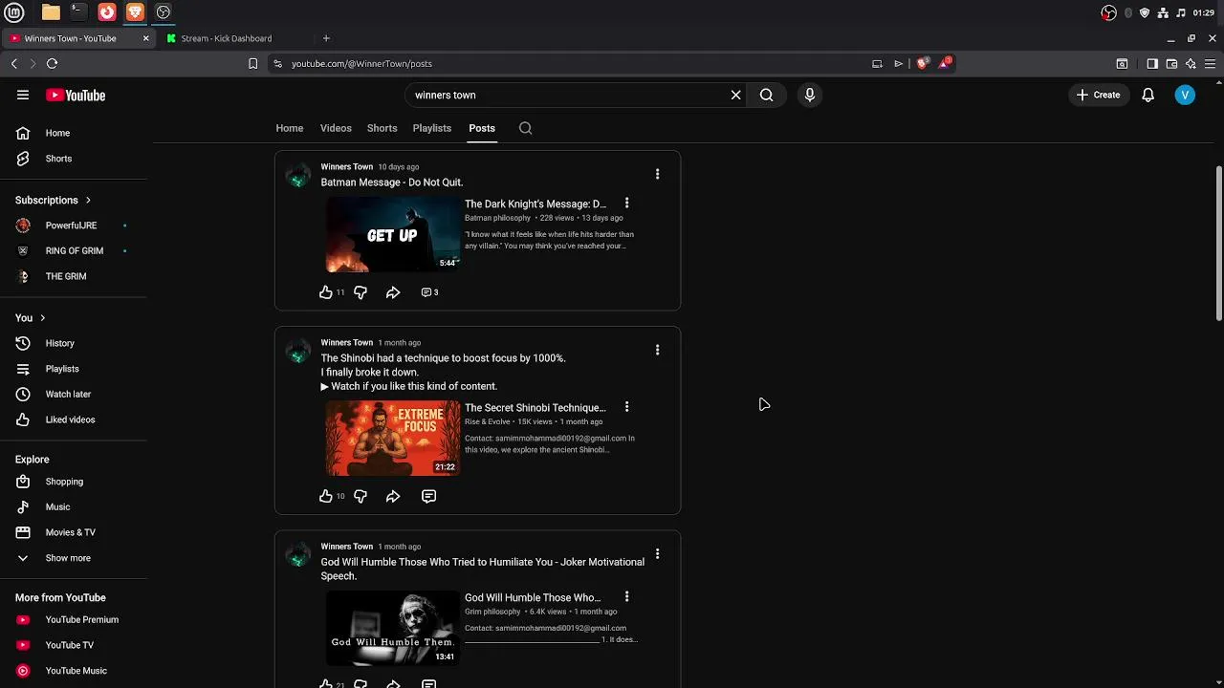Play the GET UP video thumbnail
Image resolution: width=1224 pixels, height=688 pixels.
tap(392, 234)
